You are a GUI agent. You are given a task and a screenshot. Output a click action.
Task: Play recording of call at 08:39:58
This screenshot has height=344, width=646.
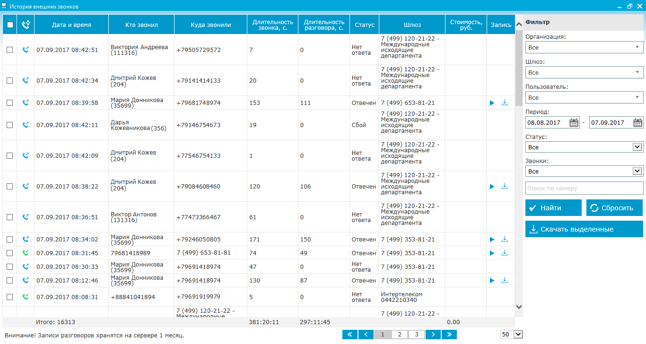(492, 103)
